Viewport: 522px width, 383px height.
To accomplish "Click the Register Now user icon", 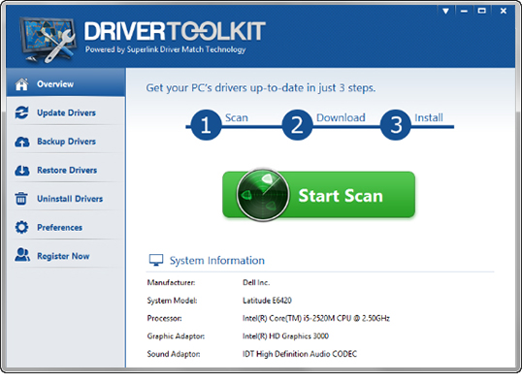I will tap(22, 255).
